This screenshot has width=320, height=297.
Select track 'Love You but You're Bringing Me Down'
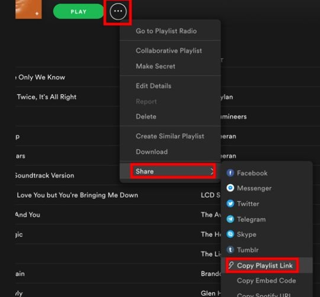[77, 195]
